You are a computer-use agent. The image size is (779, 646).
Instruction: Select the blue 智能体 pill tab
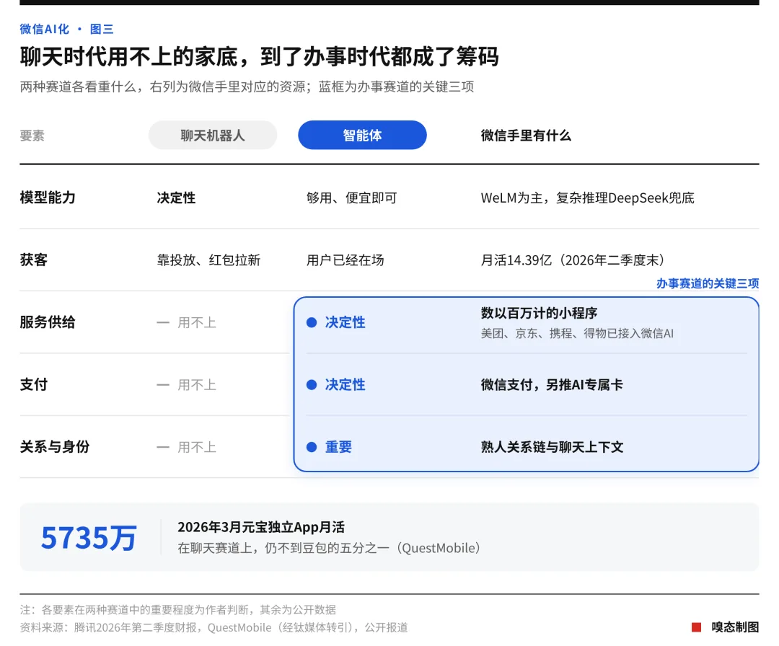pos(362,135)
